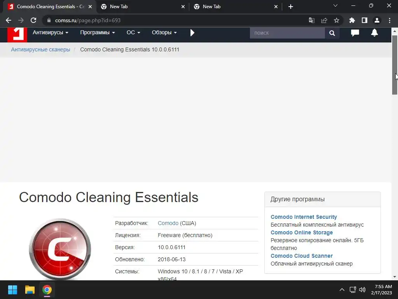
Task: Click the version value 10.0.0.6111 in table
Action: 171,247
